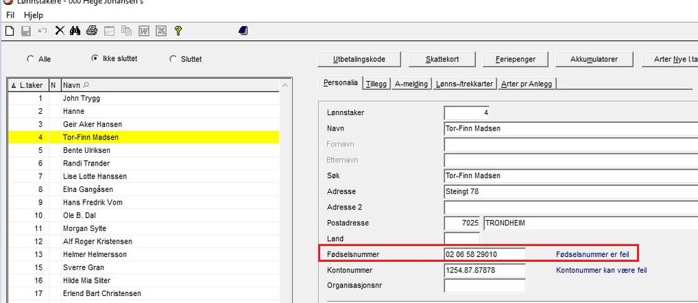Export to Word with the W icon
Screen dimensions: 698x303
pyautogui.click(x=144, y=31)
